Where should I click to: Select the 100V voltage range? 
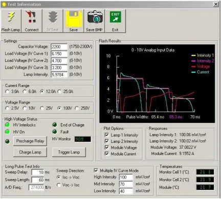click(59, 108)
